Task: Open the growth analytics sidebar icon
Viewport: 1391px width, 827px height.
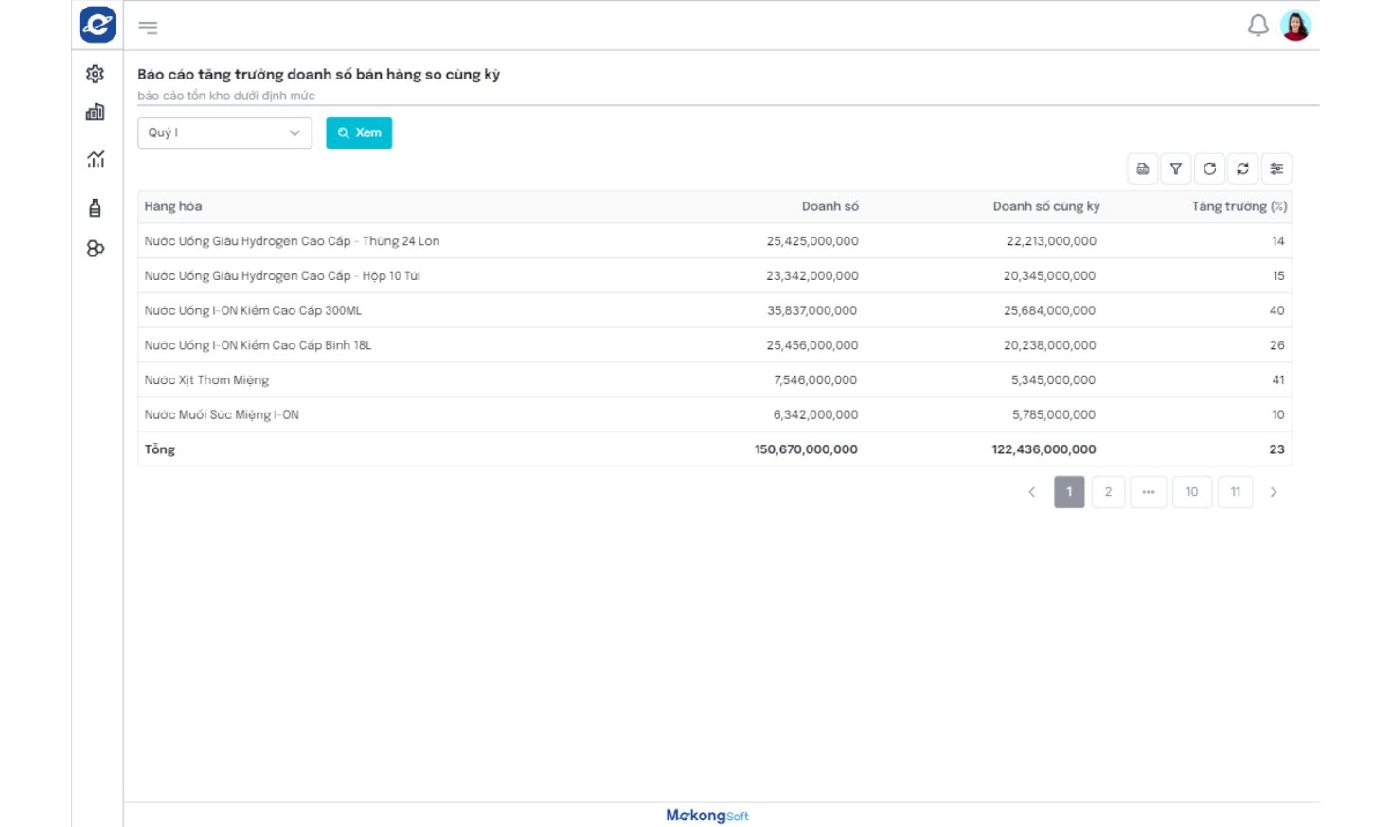Action: 96,160
